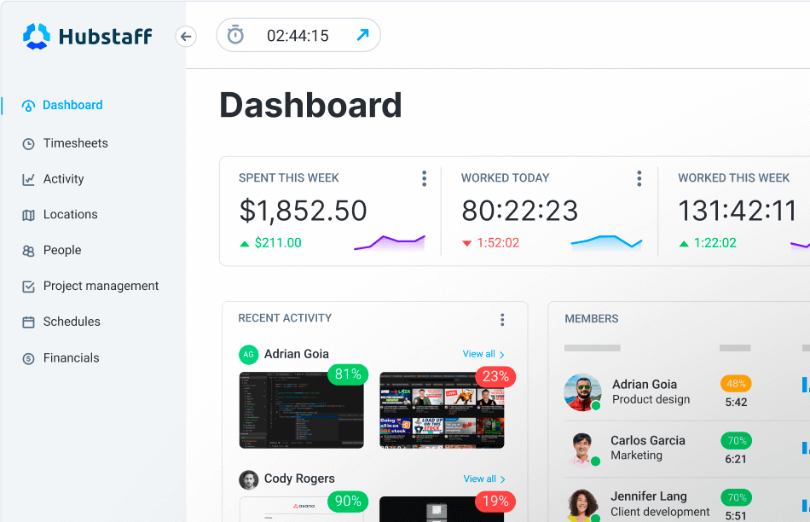Click the People sidebar icon

coord(27,250)
